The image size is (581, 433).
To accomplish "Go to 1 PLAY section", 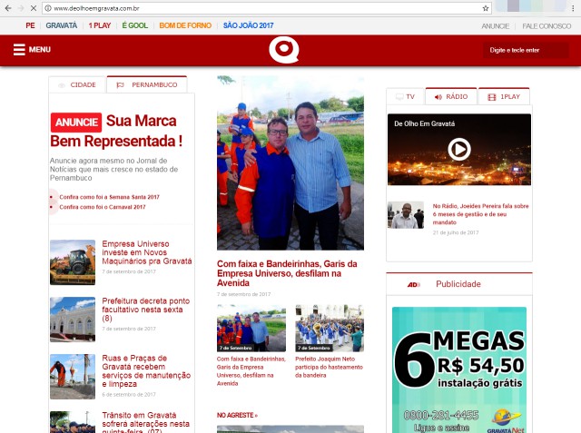I will [x=100, y=25].
